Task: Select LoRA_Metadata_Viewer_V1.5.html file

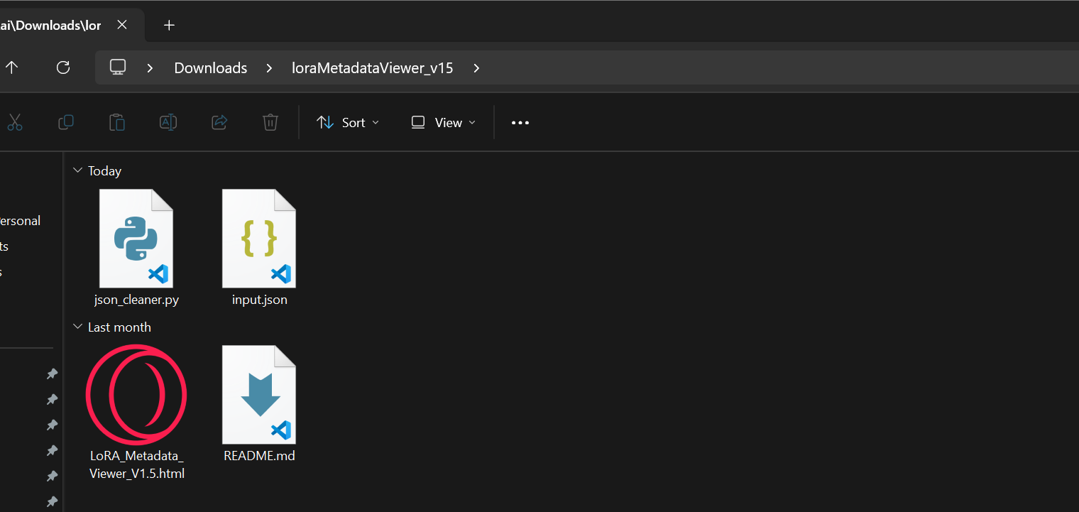Action: tap(136, 413)
